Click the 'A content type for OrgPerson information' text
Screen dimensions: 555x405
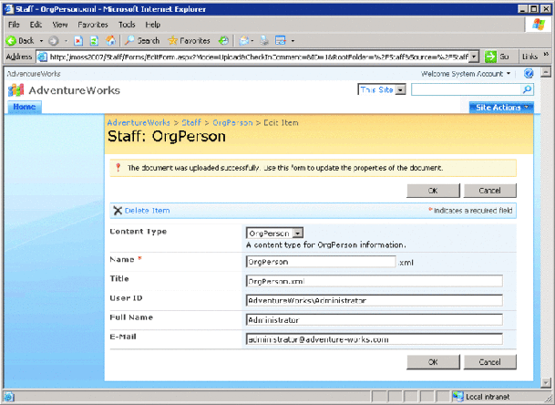point(326,244)
